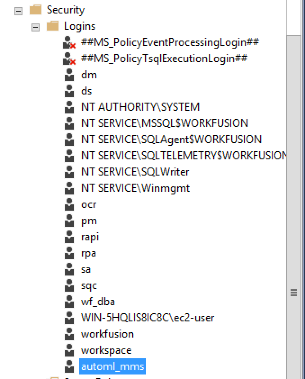Select the ##MS_PolicyTsqlExecutionLogin## login
Screen dimensions: 305x379
coord(164,59)
